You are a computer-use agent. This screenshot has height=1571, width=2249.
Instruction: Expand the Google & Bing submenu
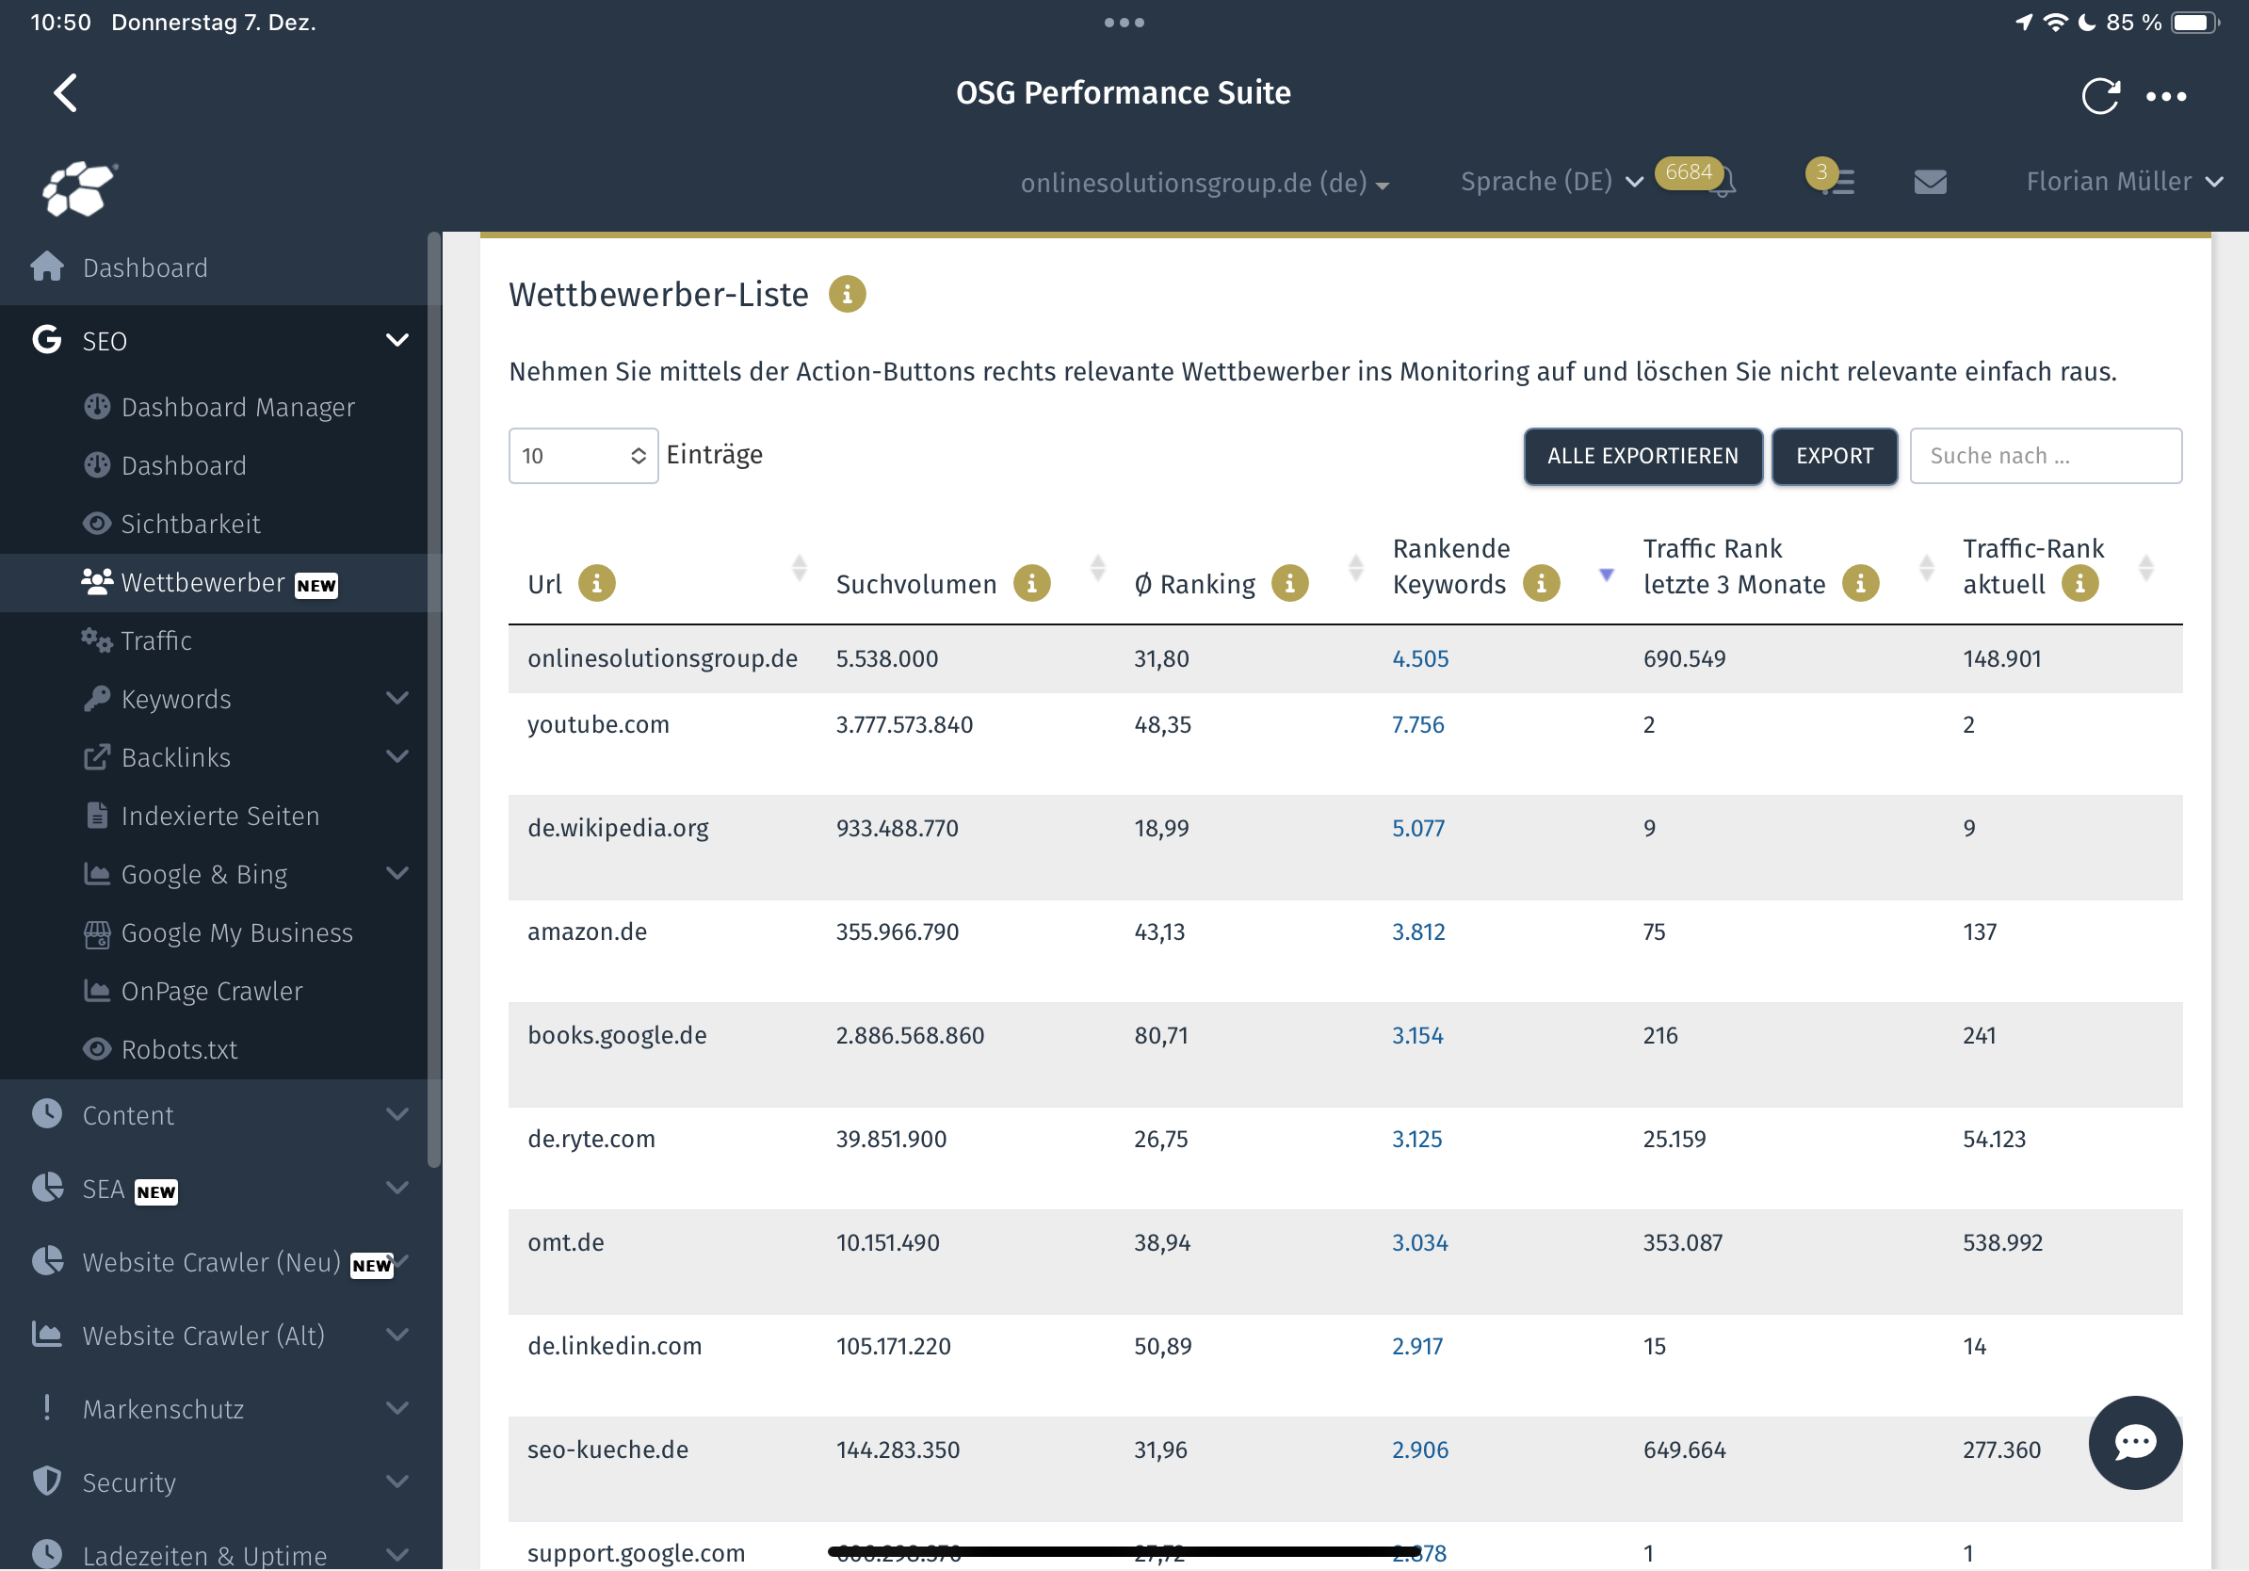pyautogui.click(x=396, y=874)
